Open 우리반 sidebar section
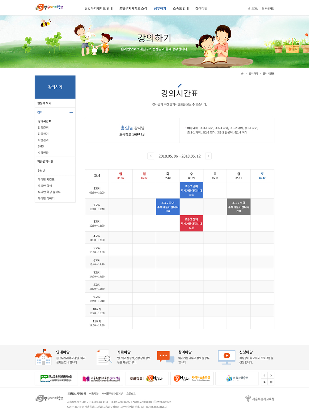 click(55, 171)
